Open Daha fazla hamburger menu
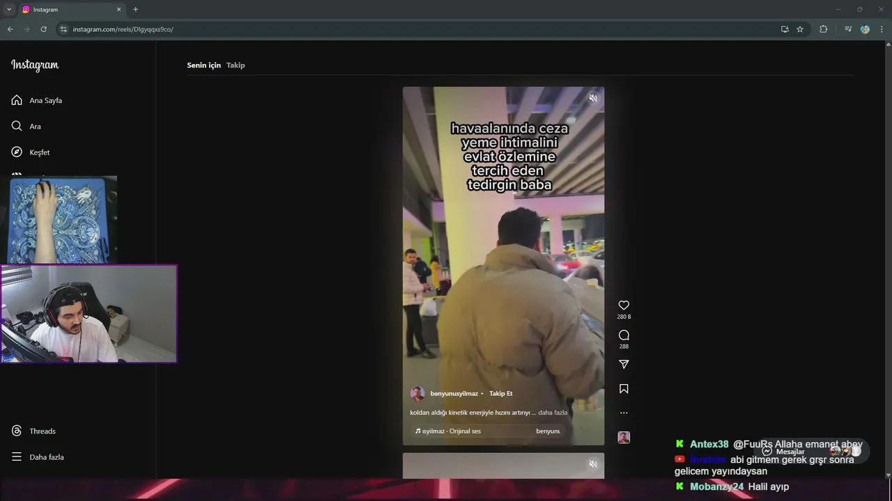The image size is (892, 501). (x=17, y=456)
